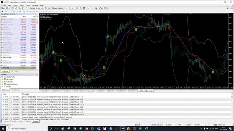Image resolution: width=234 pixels, height=131 pixels.
Task: Open the File menu
Action: (5, 5)
